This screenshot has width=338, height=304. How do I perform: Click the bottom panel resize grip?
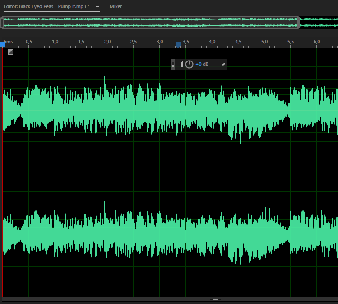[x=216, y=299]
